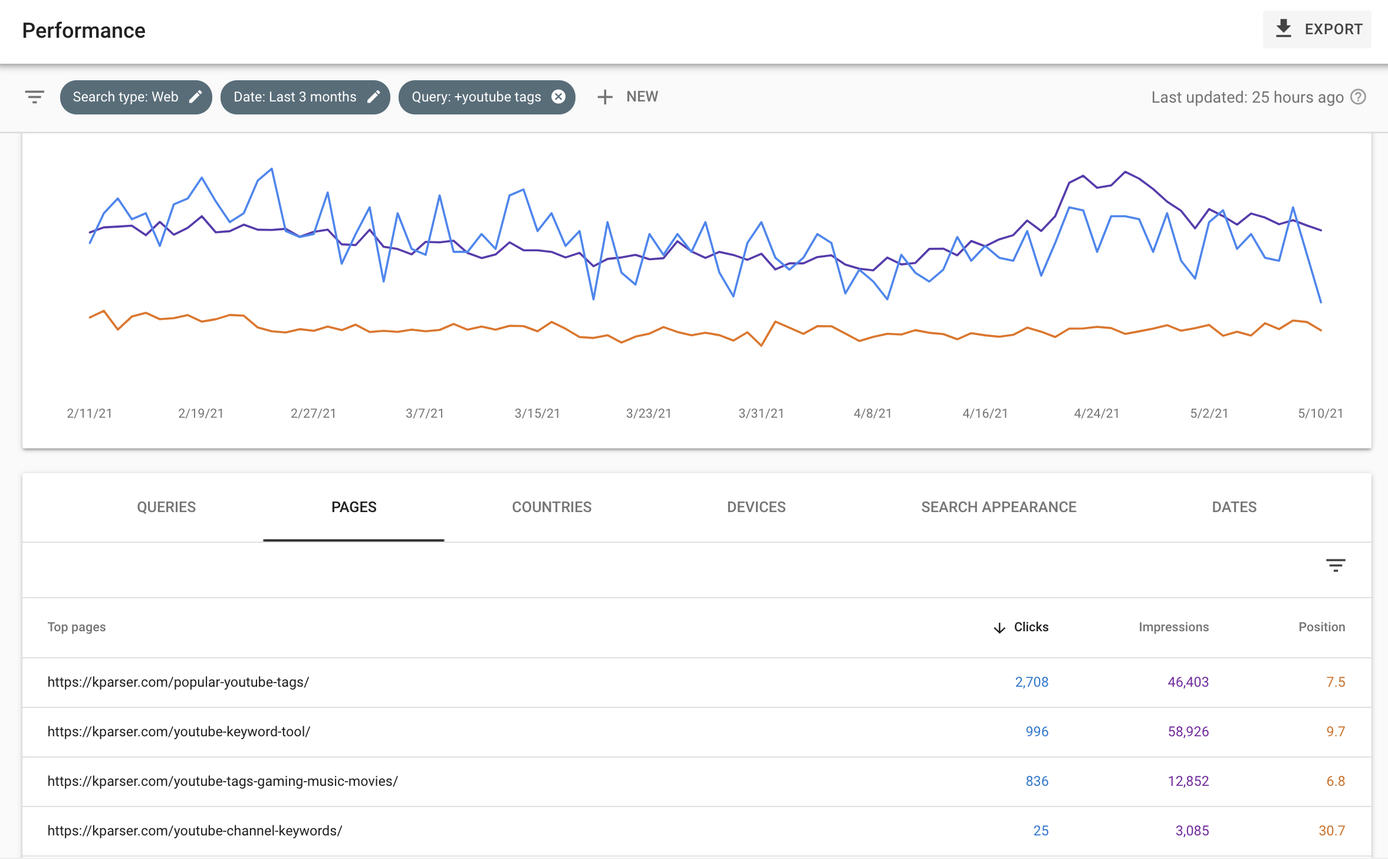Open the filter list icon beside Search type

click(x=35, y=97)
